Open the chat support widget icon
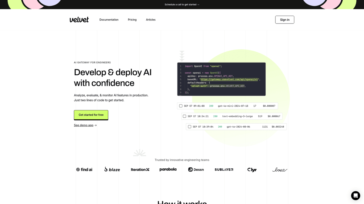The width and height of the screenshot is (364, 204). [356, 196]
